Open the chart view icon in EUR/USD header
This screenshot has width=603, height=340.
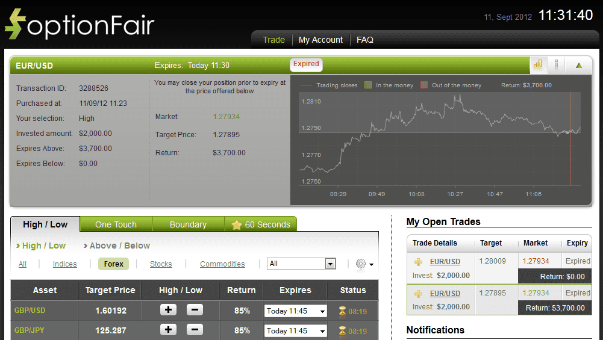point(537,64)
